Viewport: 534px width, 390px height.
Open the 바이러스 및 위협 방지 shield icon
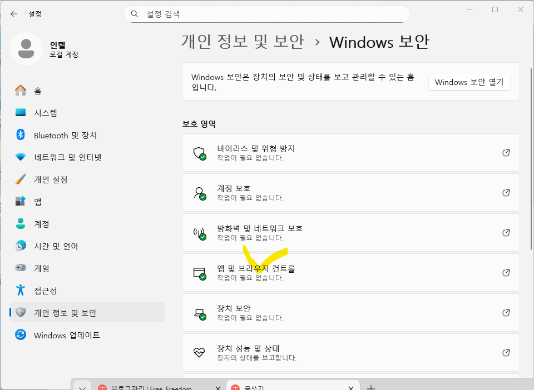click(200, 153)
